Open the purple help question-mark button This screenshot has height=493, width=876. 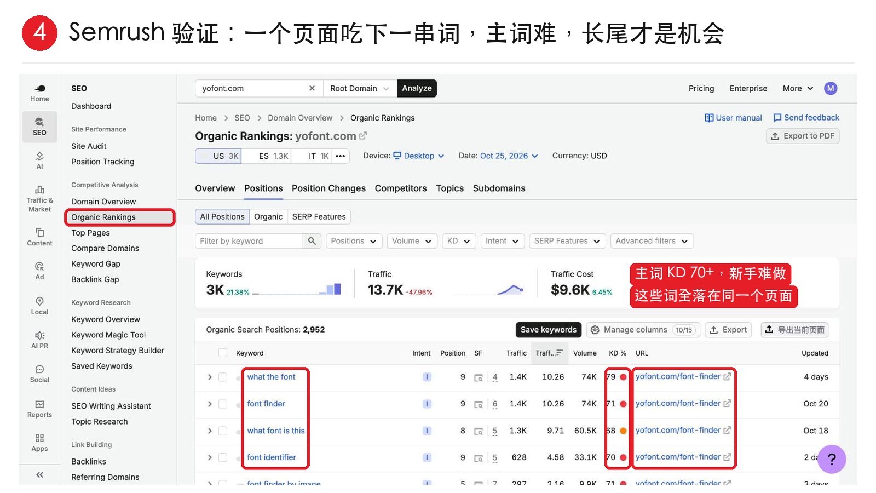832,459
